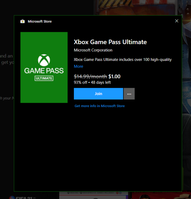Open the three-dot more options button
The width and height of the screenshot is (191, 199).
[x=129, y=94]
